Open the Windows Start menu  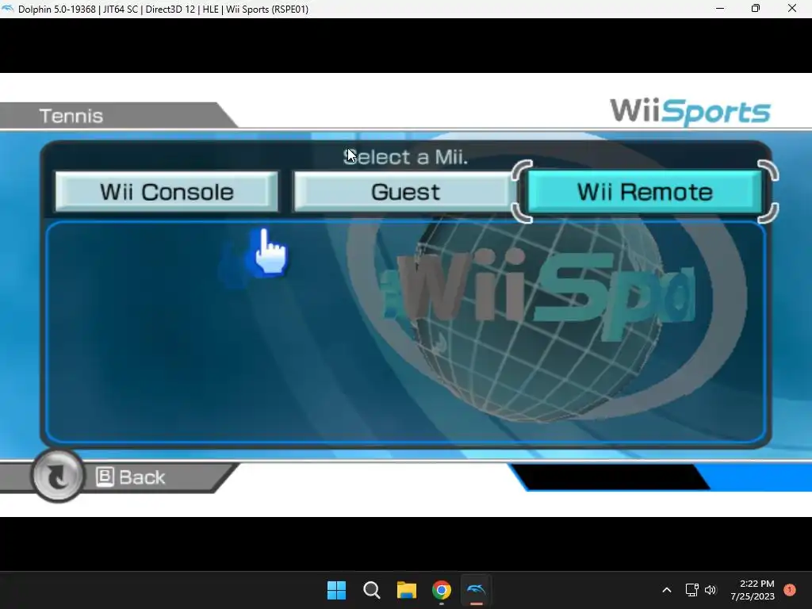(336, 590)
